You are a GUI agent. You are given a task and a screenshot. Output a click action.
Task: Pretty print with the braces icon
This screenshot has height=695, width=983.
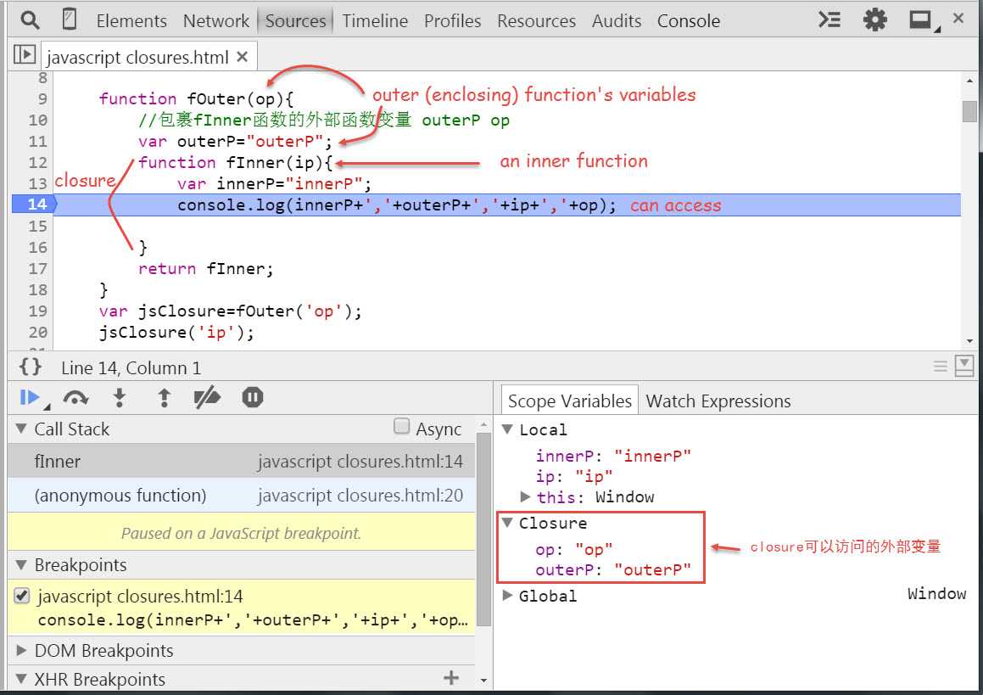(x=30, y=367)
